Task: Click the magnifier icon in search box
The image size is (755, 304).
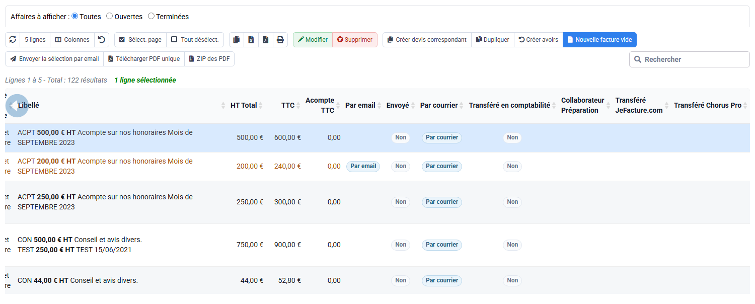Action: 638,59
